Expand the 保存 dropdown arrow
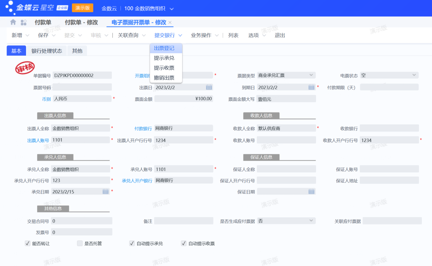Screen dimensions: 432x266 coord(54,36)
